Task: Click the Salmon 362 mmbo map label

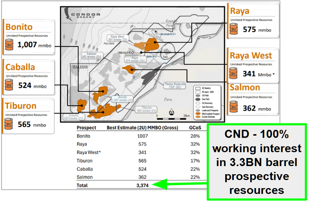Action: pos(92,55)
